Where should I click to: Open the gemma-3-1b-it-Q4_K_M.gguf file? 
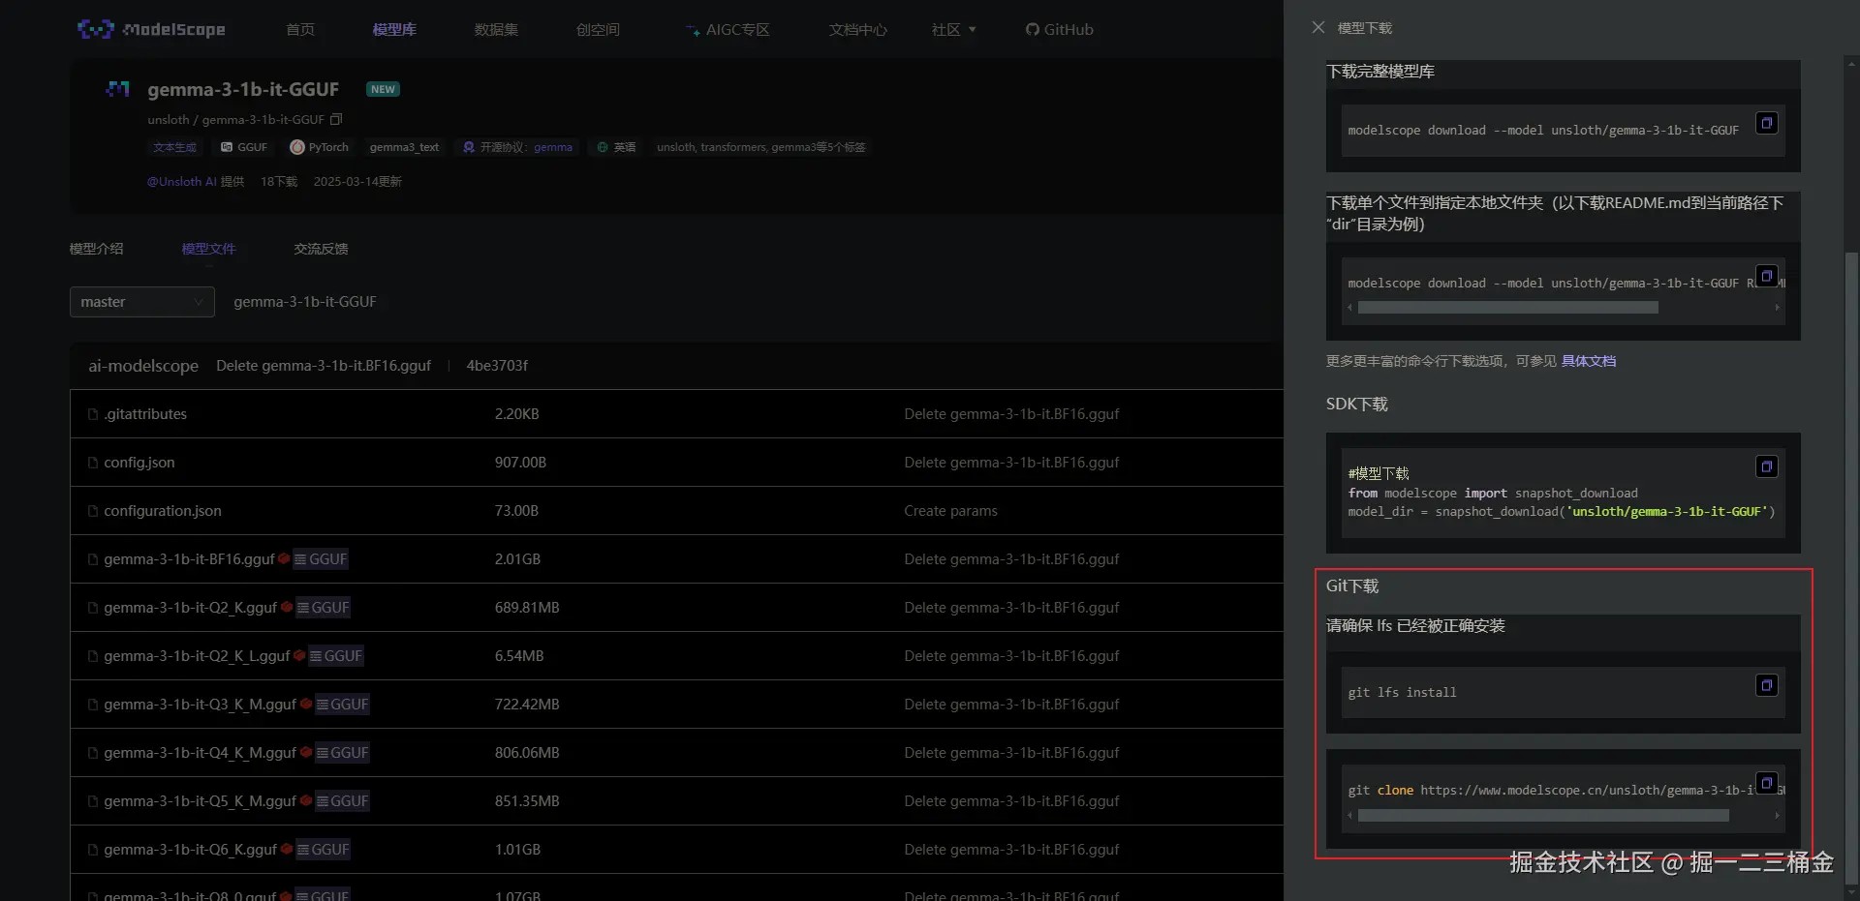coord(200,753)
